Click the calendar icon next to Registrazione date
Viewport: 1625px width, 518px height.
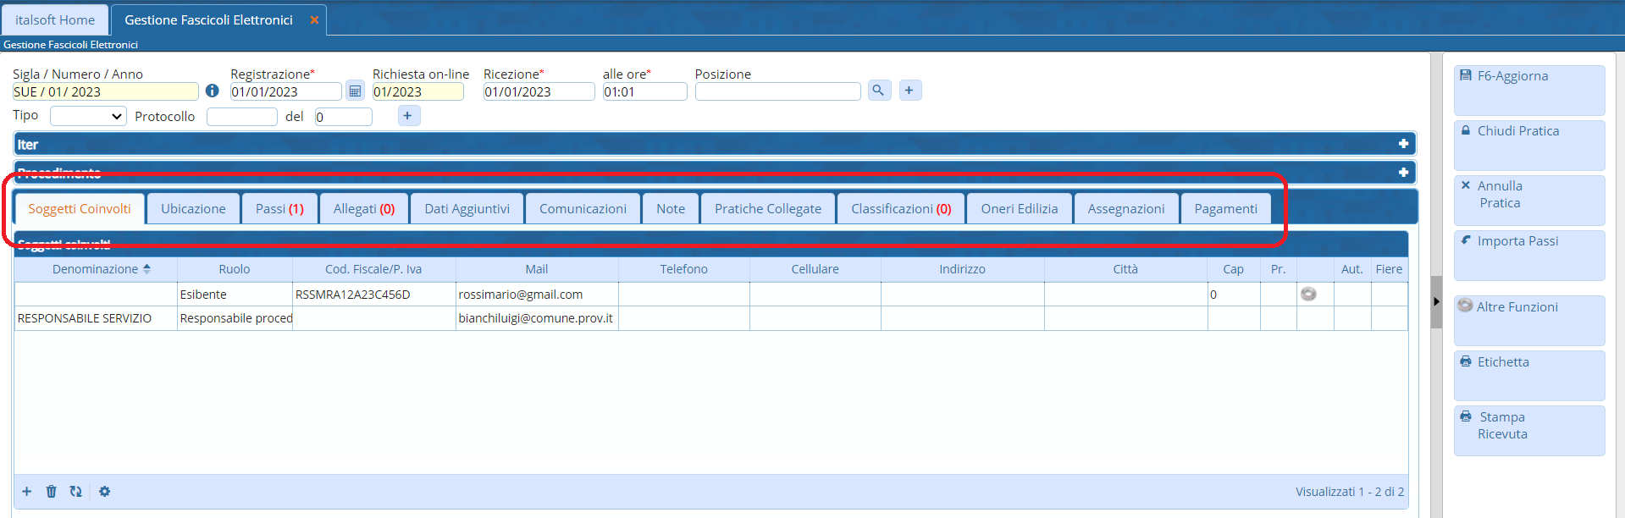355,91
